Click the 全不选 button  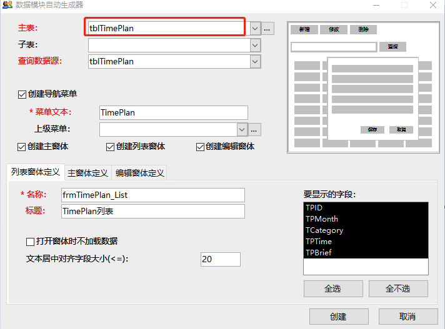(x=398, y=289)
